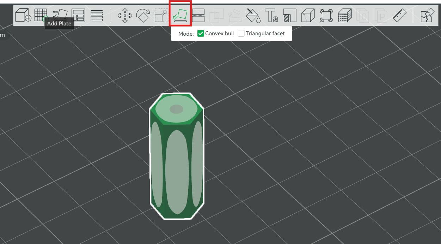Switch to Assembly view puzzle icon
This screenshot has width=441, height=244.
[427, 16]
